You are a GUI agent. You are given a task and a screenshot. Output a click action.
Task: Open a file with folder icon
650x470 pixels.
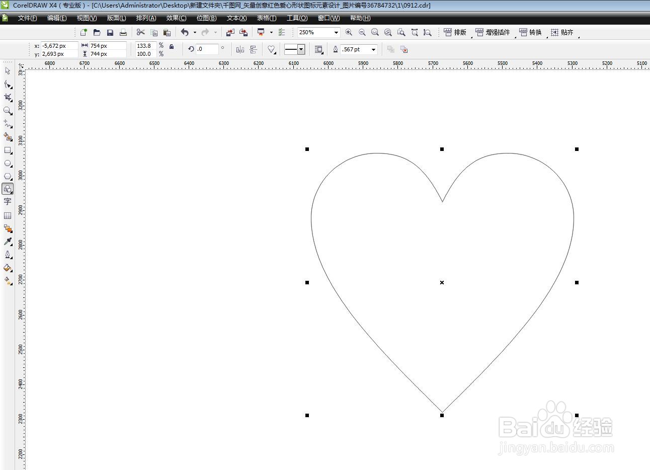pos(97,32)
